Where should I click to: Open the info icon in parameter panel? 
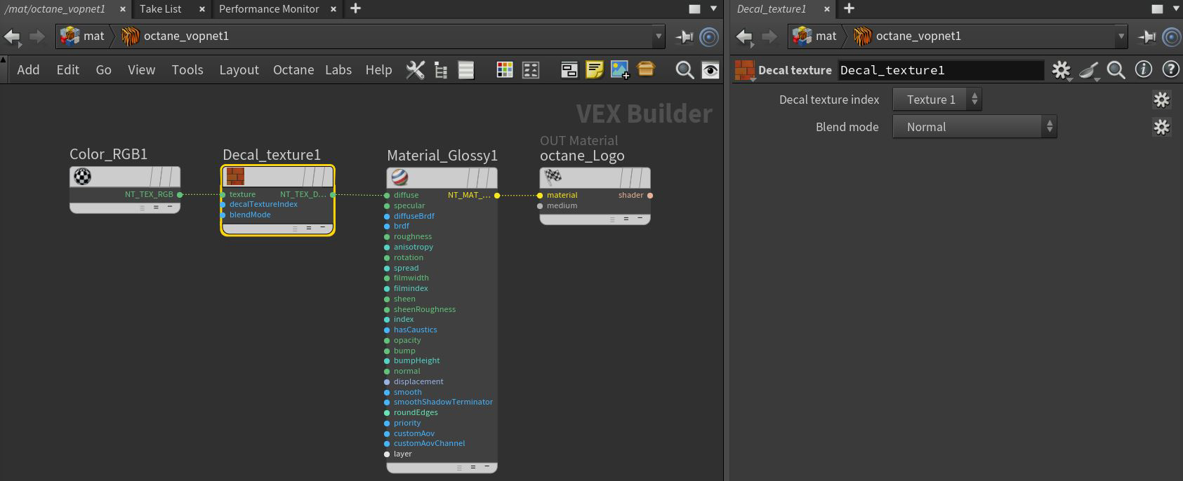click(1143, 69)
